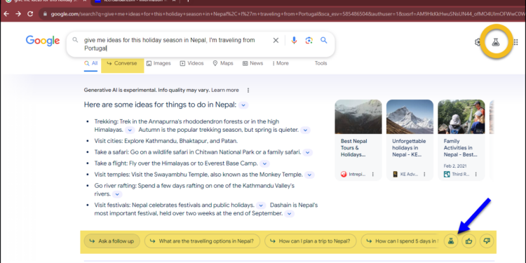
Task: Expand chevron after 'family safari.'
Action: pos(308,153)
